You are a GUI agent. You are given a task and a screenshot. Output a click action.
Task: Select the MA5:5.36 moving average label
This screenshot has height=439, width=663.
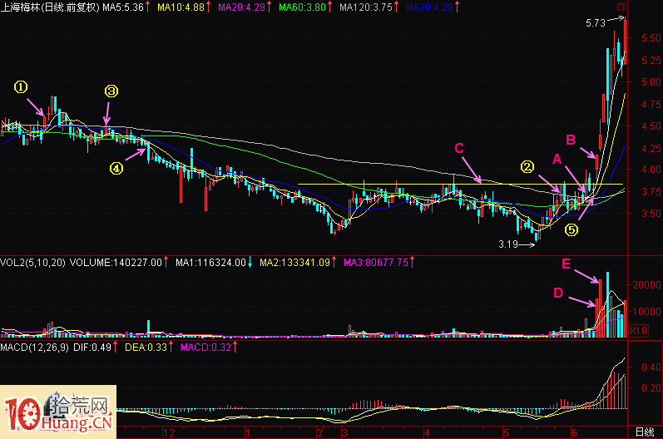pos(123,7)
